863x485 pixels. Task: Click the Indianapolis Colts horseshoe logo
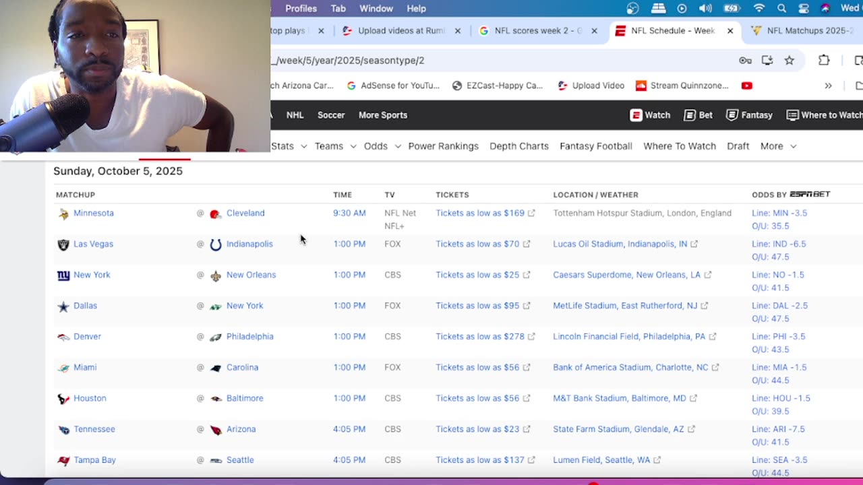[x=216, y=245]
